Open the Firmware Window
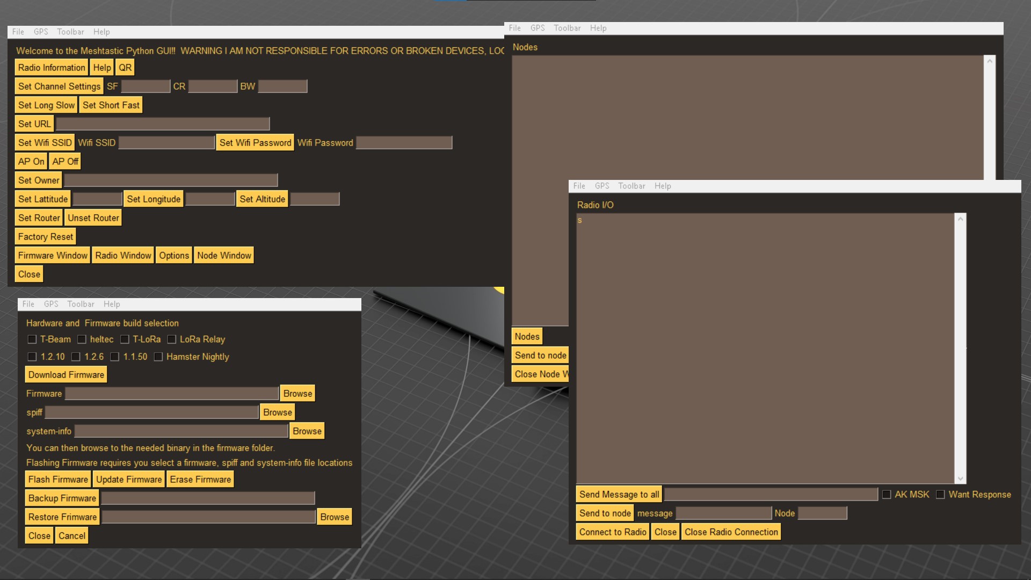Screen dimensions: 1031x580 52,255
